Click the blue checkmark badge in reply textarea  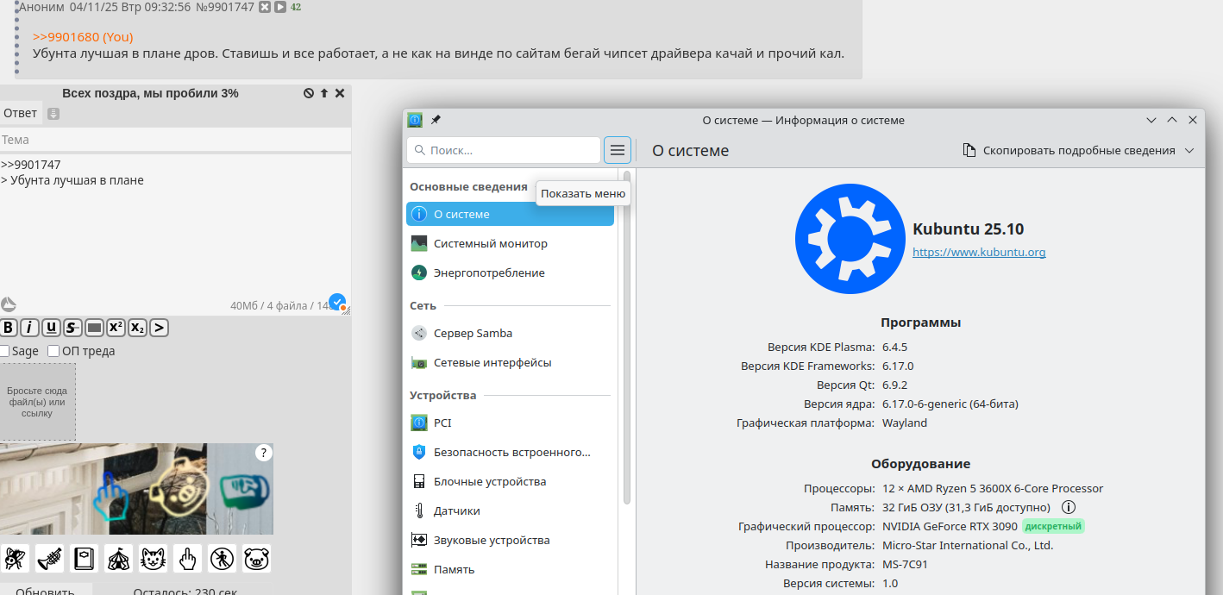pos(337,302)
